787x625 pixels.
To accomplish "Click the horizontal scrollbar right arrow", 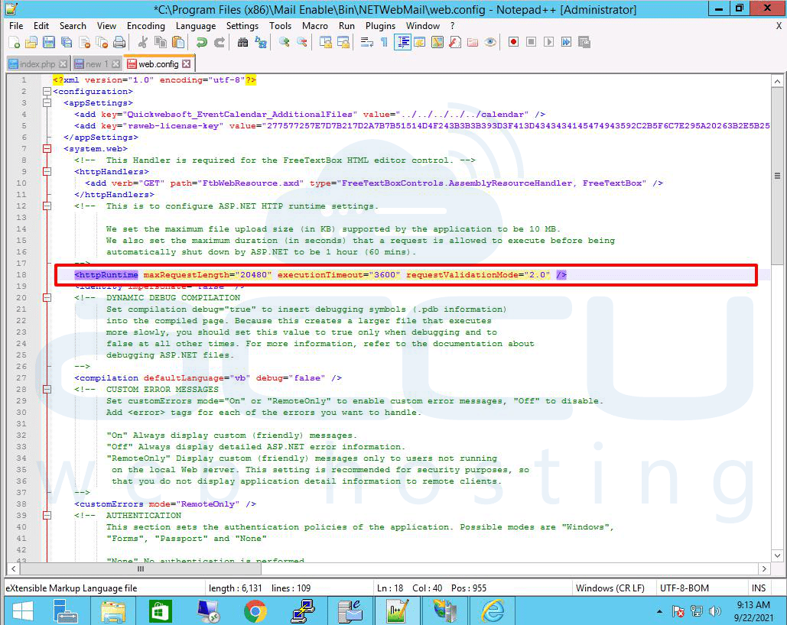I will point(764,568).
